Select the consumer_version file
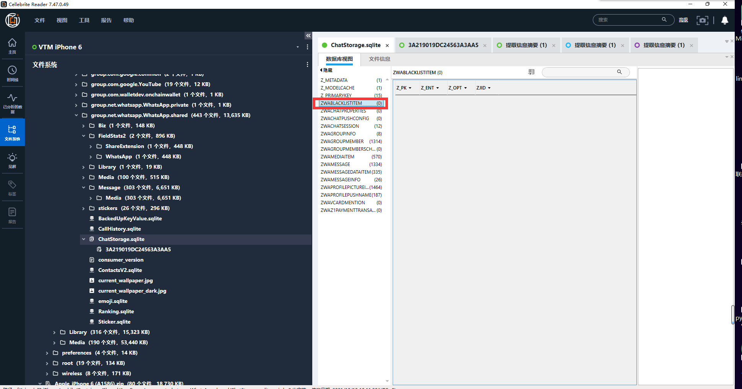The width and height of the screenshot is (742, 389). [x=121, y=260]
